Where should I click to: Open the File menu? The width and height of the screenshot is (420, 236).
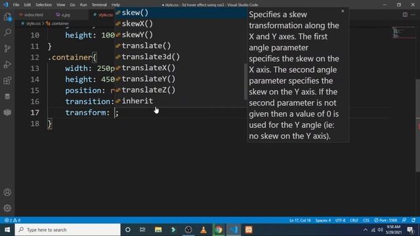[16, 5]
